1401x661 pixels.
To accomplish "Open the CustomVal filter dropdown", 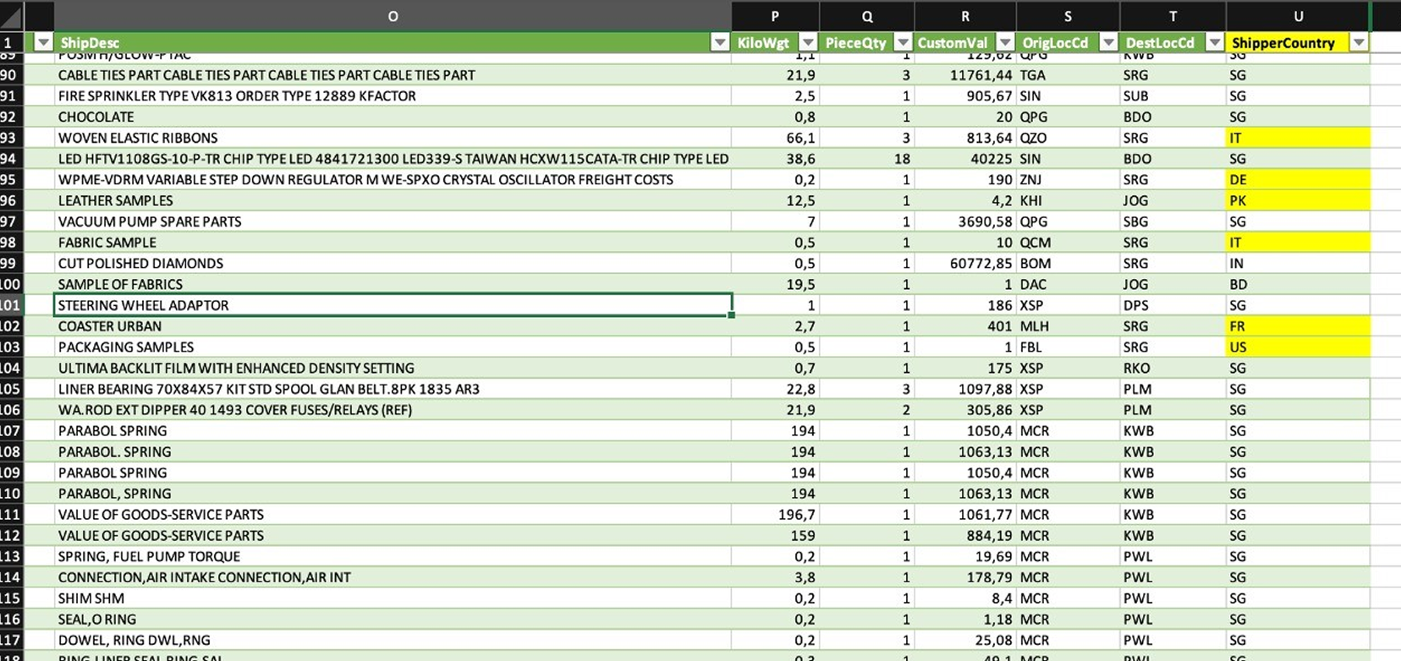I will [1005, 43].
